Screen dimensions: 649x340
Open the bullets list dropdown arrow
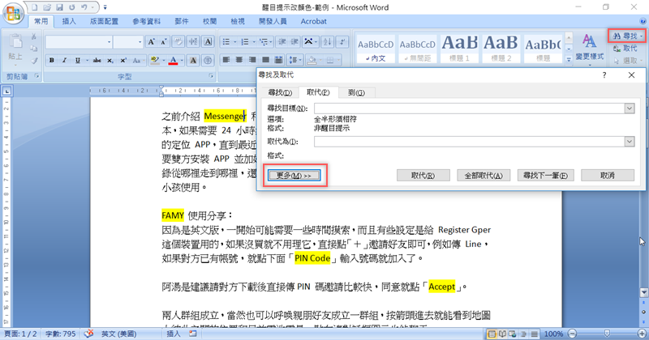234,42
